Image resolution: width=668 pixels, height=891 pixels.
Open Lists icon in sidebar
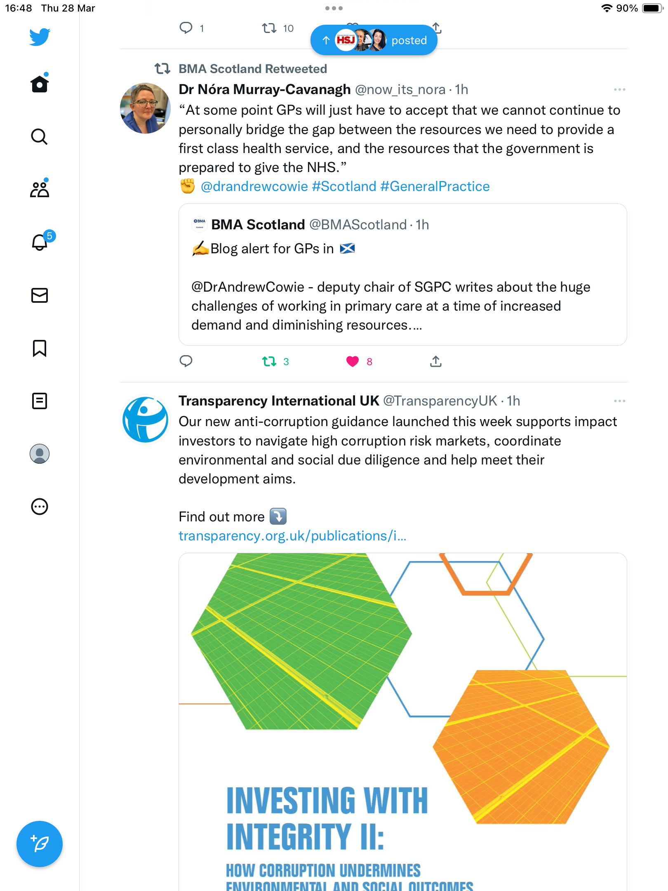pos(40,401)
